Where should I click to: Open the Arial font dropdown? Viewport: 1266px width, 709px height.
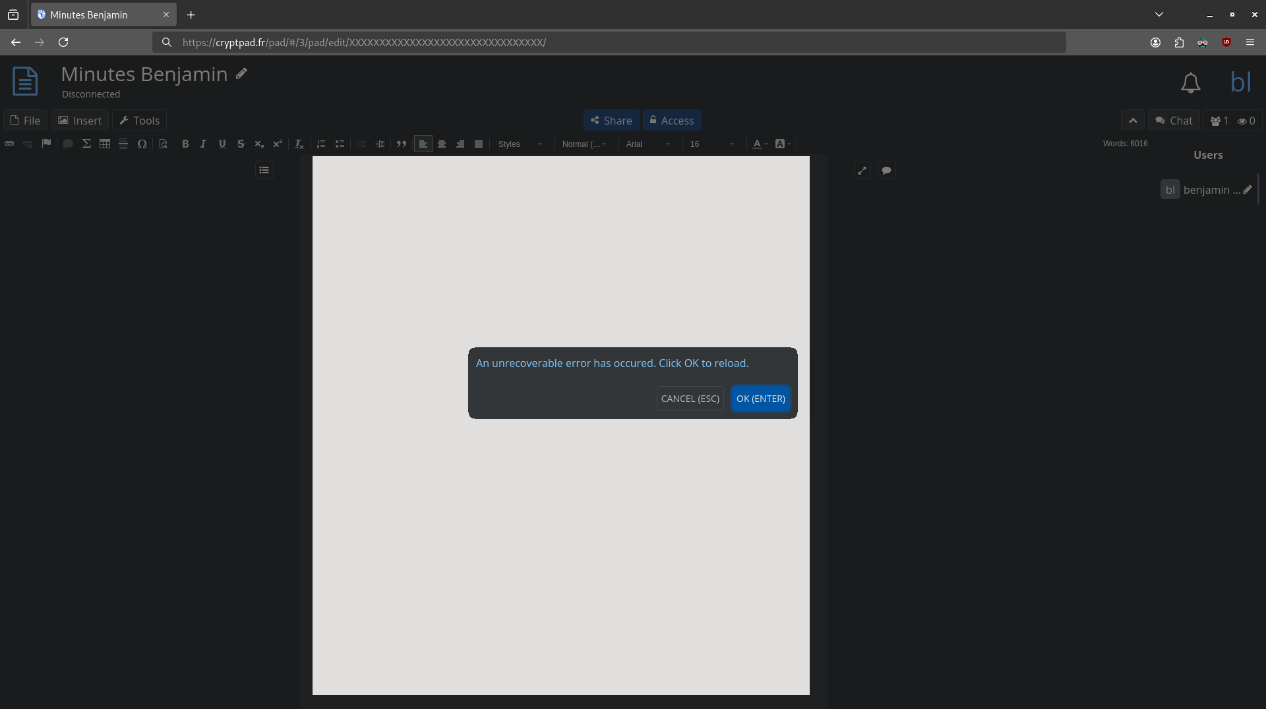[x=648, y=144]
